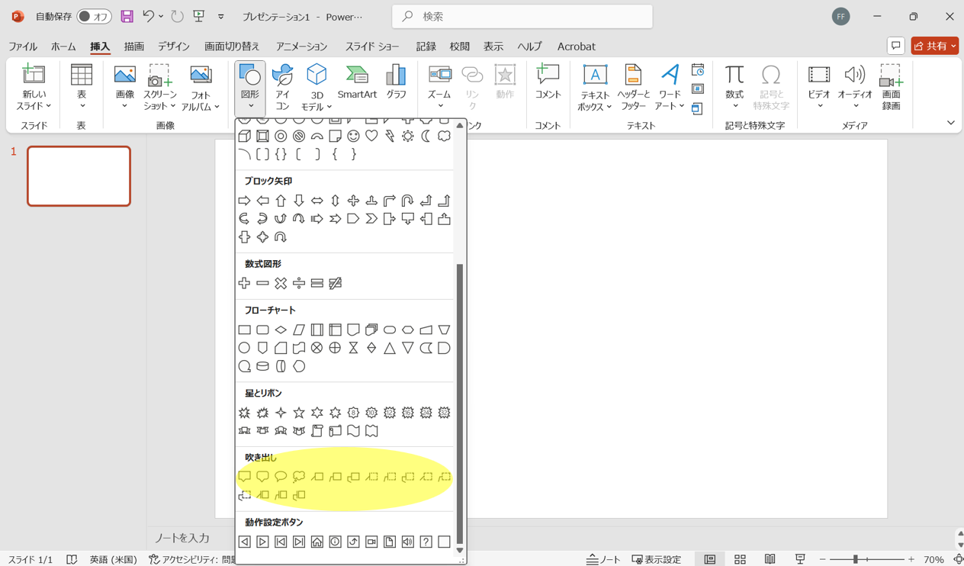Screen dimensions: 964x566
Task: Insert the Home action button
Action: [317, 542]
